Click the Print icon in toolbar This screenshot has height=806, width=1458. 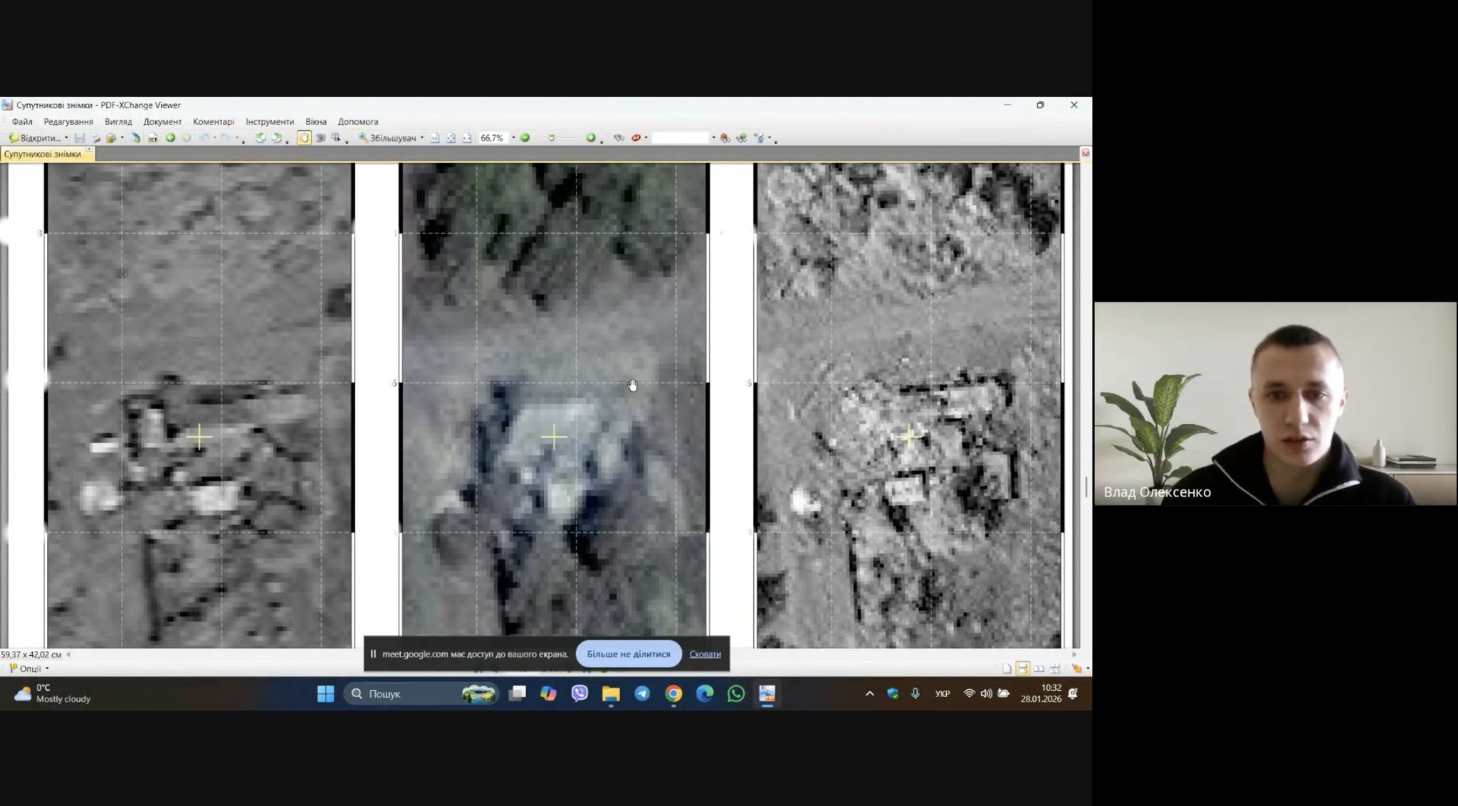pyautogui.click(x=95, y=138)
